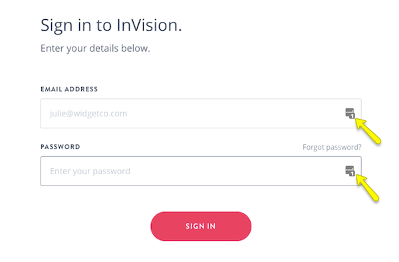Click the PASSWORD field label
This screenshot has height=262, width=399.
coord(61,147)
